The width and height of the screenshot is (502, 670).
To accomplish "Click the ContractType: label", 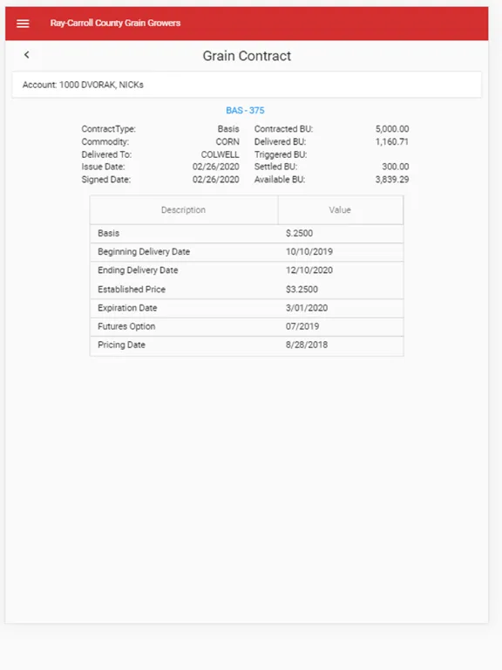I will tap(108, 129).
